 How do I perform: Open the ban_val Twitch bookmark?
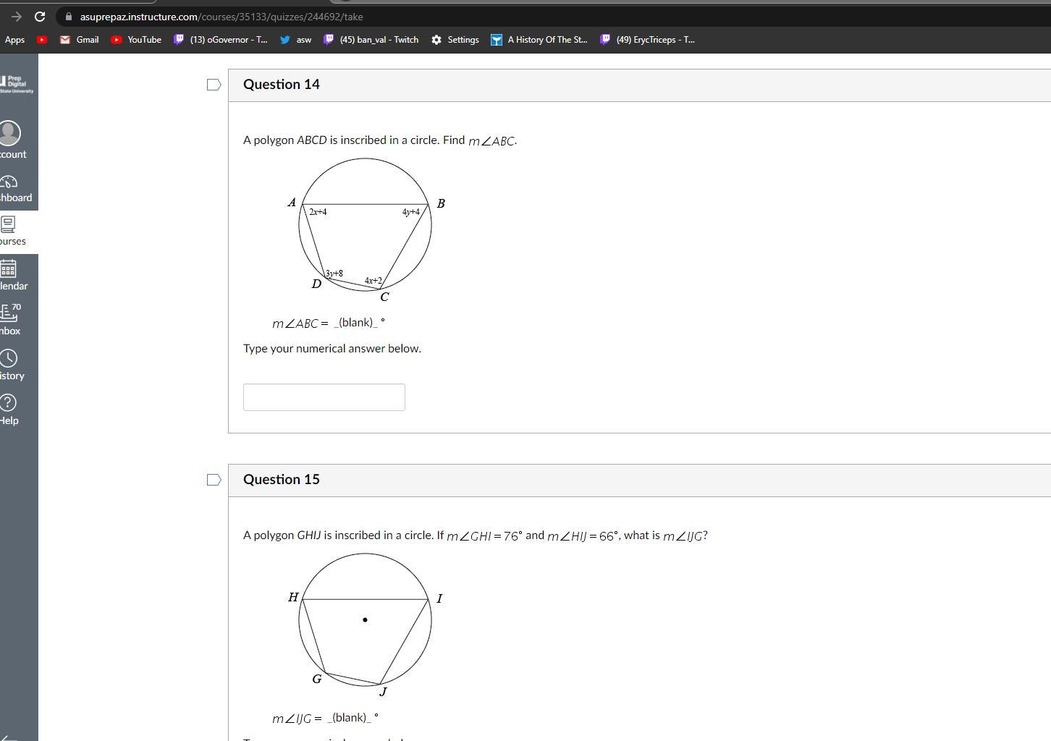(x=371, y=40)
